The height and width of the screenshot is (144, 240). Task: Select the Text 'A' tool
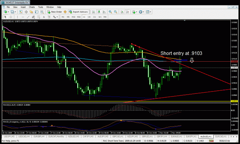pyautogui.click(x=44, y=17)
